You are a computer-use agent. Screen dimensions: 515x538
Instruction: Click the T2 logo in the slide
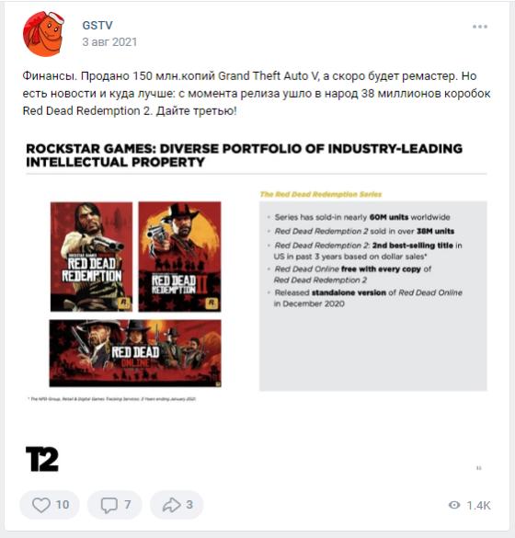[x=42, y=459]
